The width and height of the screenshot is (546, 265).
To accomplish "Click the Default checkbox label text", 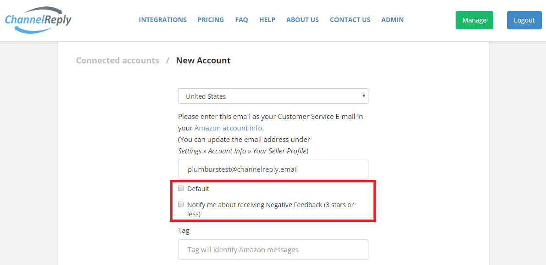I will (198, 189).
